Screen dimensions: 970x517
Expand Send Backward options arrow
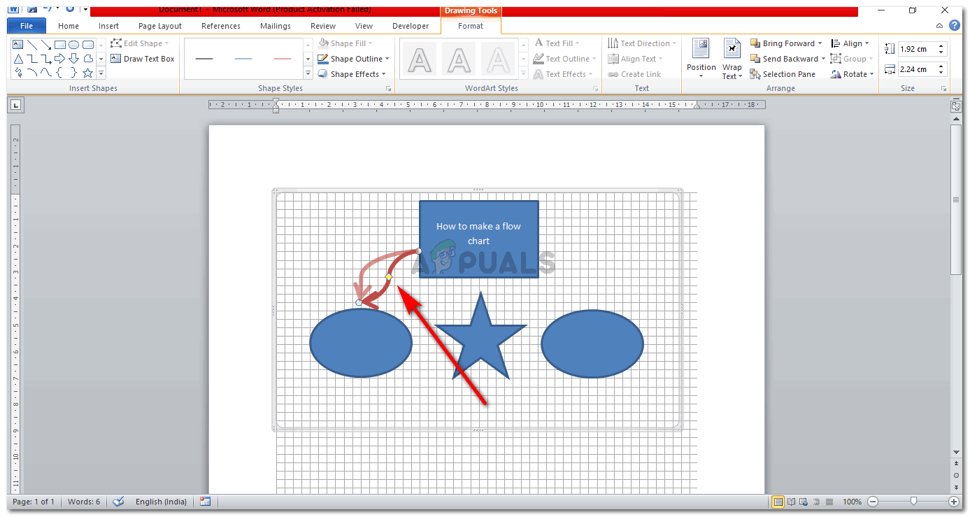pos(824,59)
